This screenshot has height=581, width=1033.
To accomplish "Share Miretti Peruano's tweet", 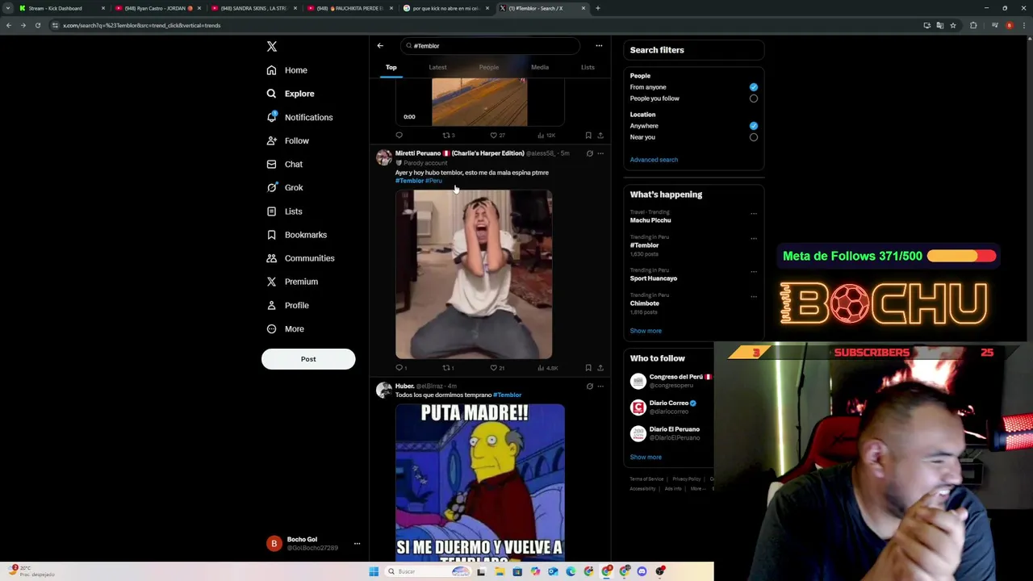I will tap(600, 368).
